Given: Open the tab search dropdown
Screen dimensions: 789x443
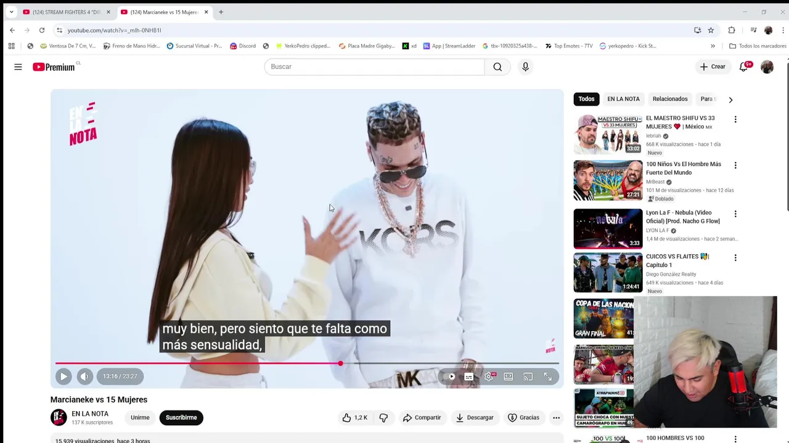Looking at the screenshot, I should (x=11, y=12).
